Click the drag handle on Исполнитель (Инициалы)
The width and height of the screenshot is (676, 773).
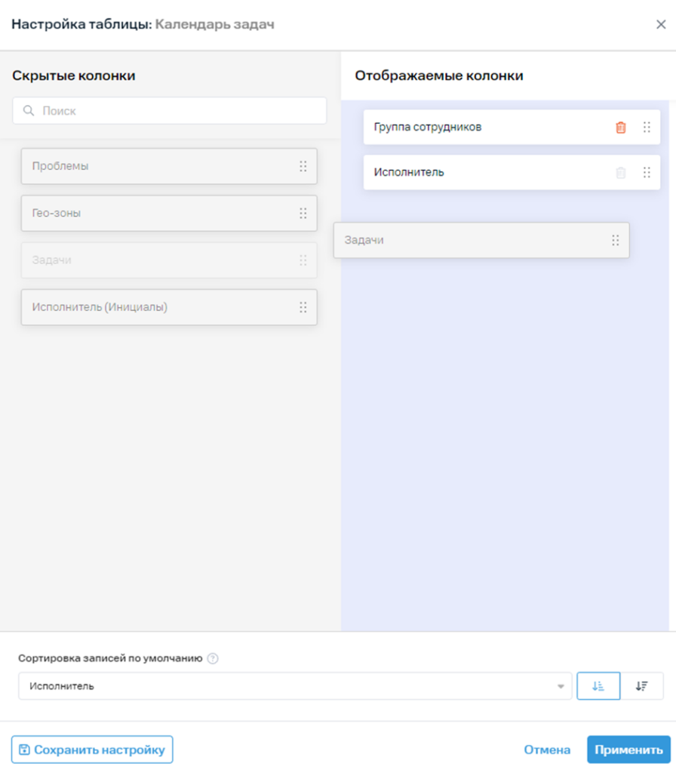(303, 308)
